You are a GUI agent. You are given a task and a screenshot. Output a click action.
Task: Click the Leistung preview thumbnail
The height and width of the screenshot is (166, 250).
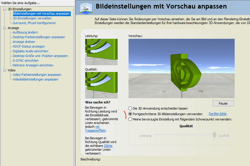(101, 52)
